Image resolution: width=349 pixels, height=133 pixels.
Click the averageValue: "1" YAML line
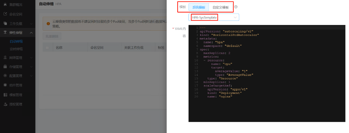pyautogui.click(x=231, y=71)
